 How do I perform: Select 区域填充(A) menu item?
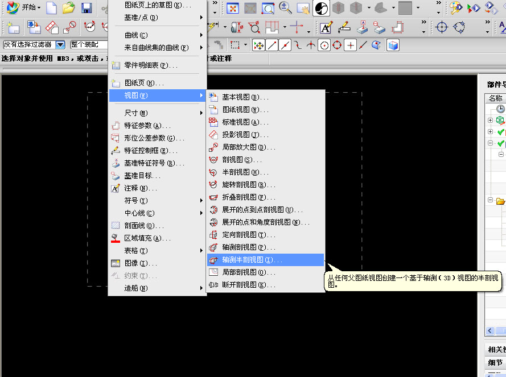(157, 238)
